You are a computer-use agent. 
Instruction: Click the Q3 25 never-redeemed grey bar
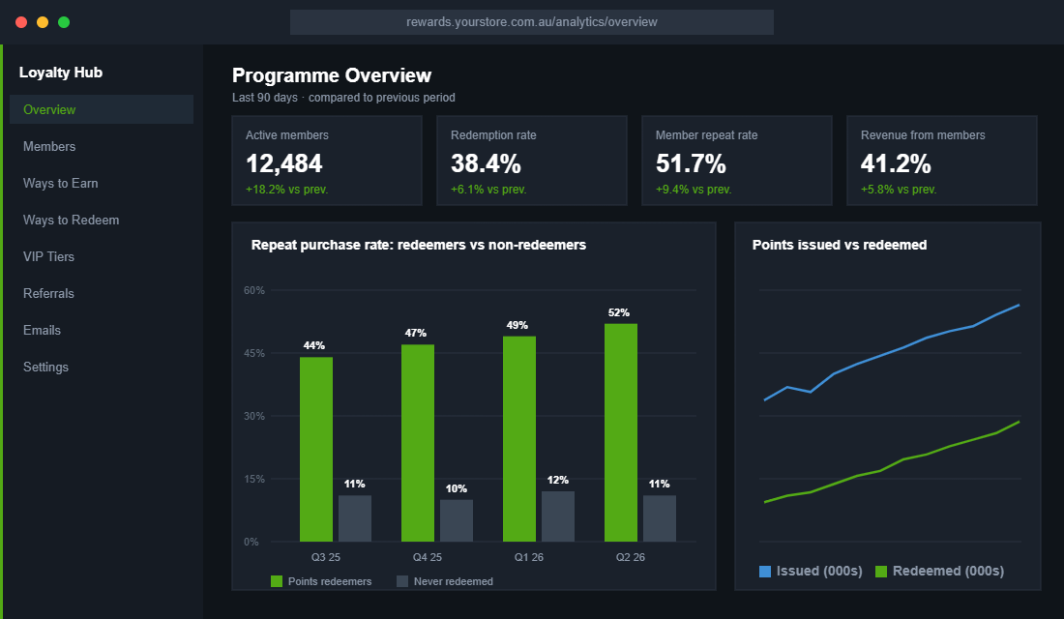[x=355, y=518]
